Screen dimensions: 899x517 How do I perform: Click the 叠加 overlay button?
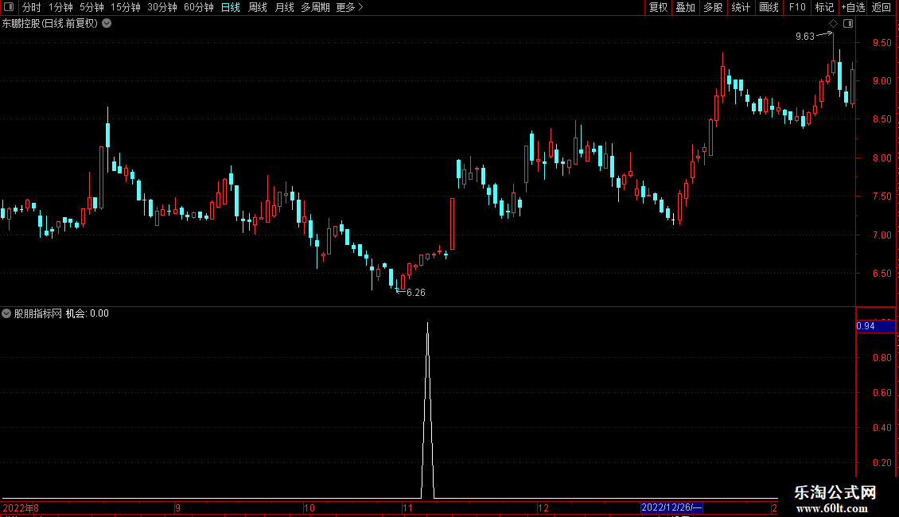(x=685, y=7)
